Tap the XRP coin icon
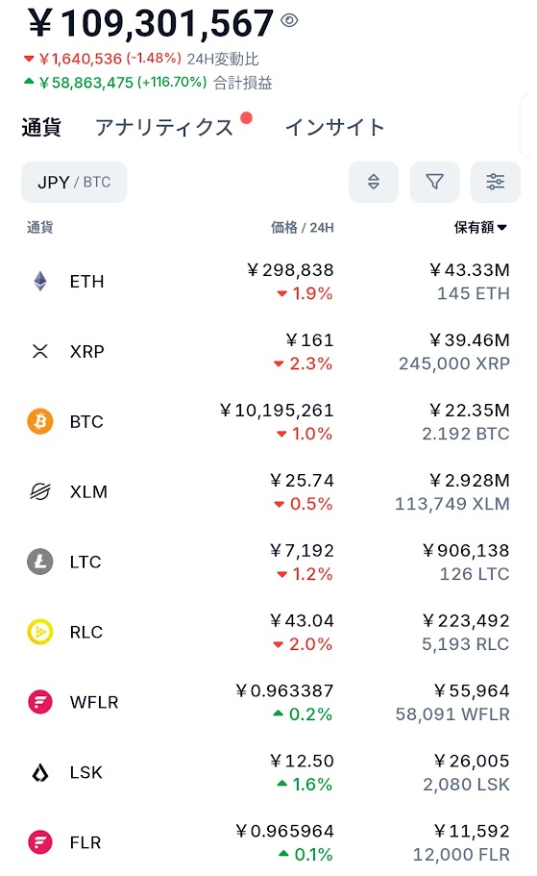The image size is (537, 876). (x=40, y=351)
